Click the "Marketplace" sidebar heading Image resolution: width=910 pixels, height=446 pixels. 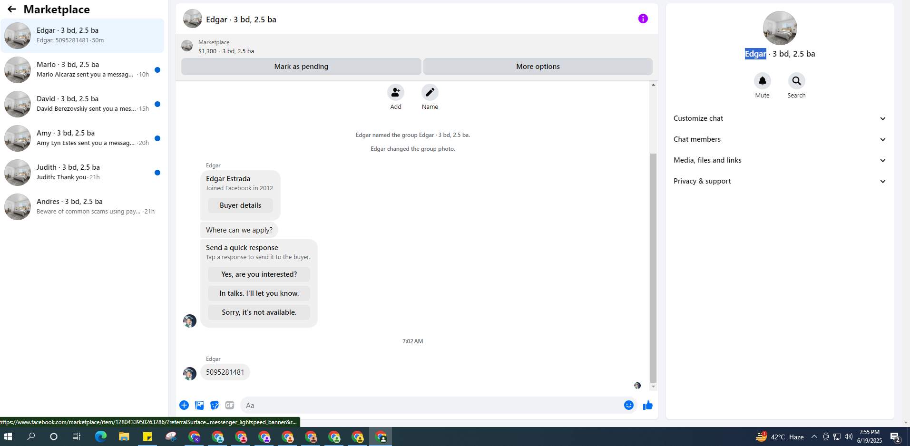[x=57, y=10]
